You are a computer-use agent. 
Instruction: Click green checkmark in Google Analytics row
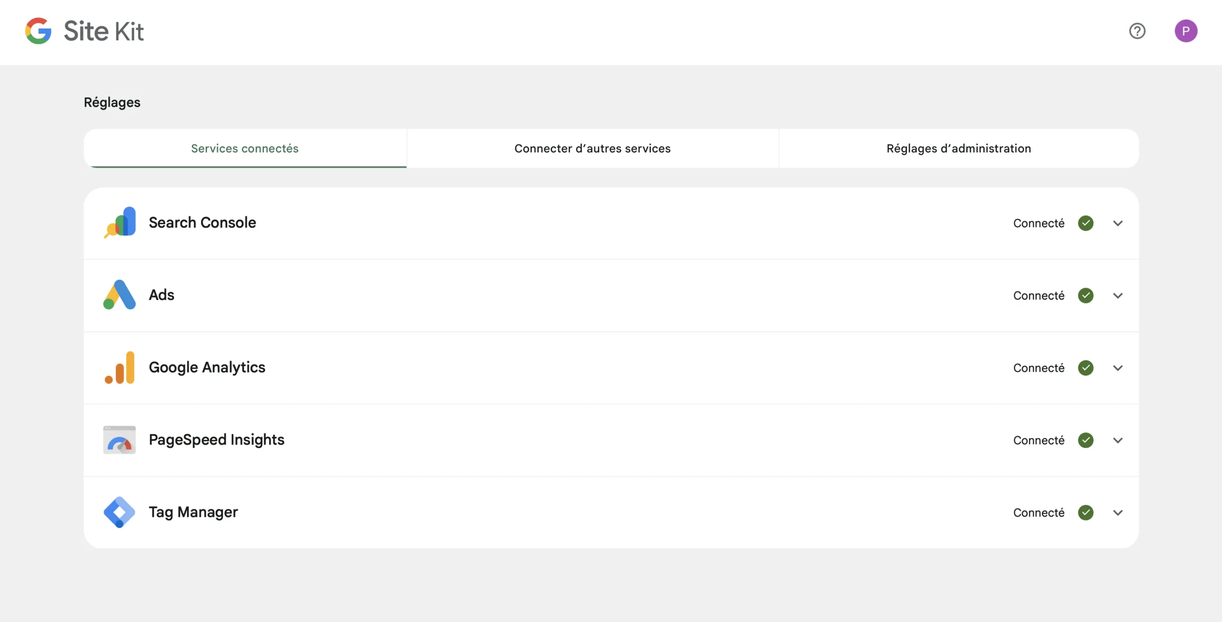point(1086,368)
